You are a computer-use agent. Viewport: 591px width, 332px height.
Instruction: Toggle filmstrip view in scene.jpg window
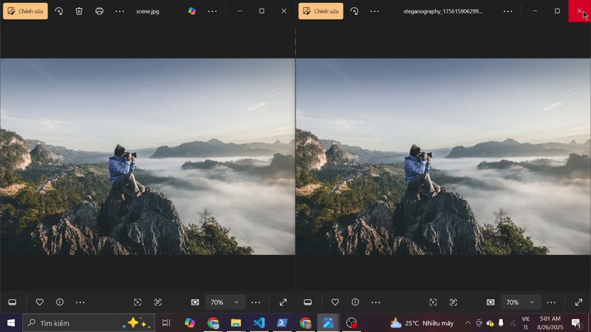[12, 302]
